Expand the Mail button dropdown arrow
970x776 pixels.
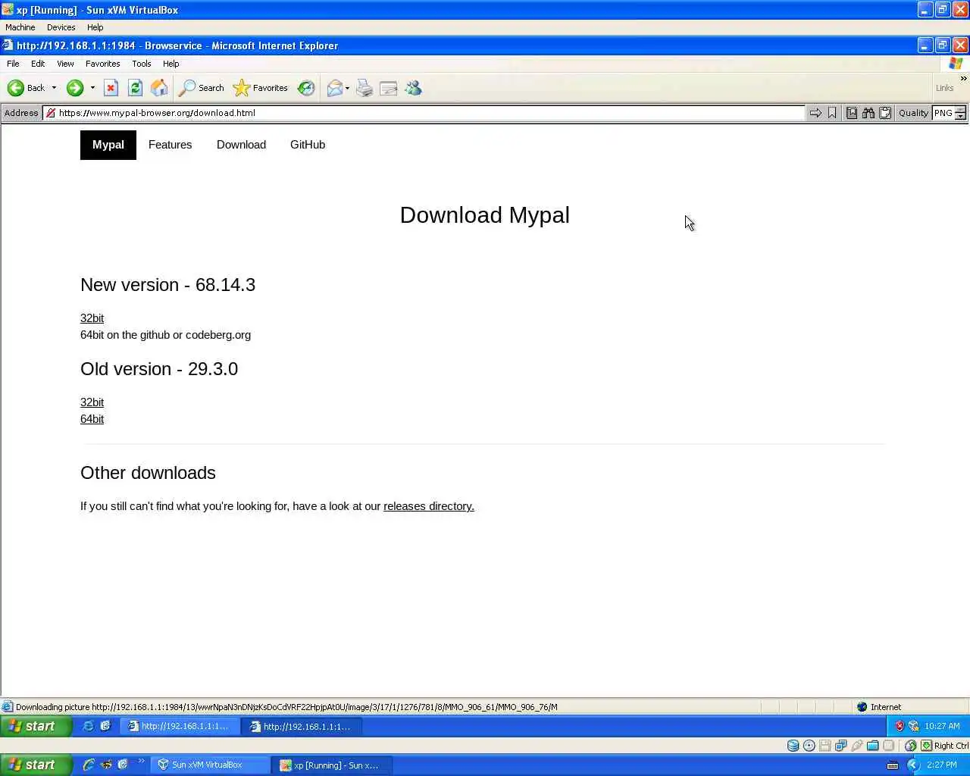click(x=347, y=88)
